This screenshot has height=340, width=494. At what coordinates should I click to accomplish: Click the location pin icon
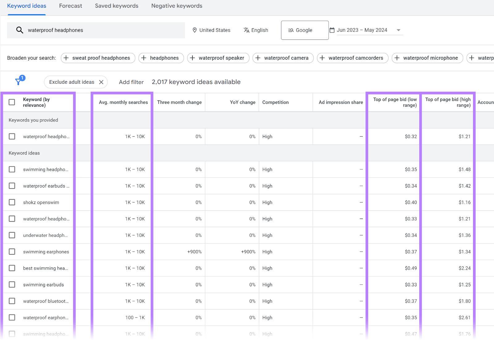coord(195,30)
